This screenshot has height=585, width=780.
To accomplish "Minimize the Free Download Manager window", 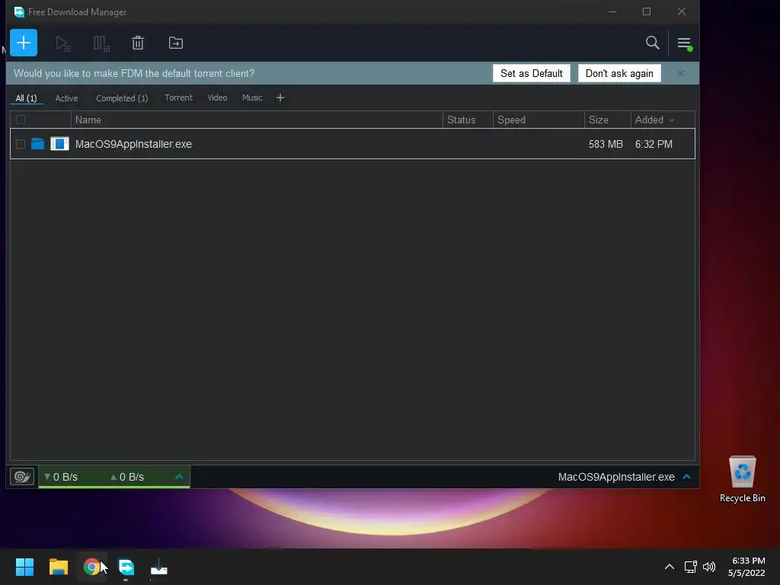I will pyautogui.click(x=612, y=11).
